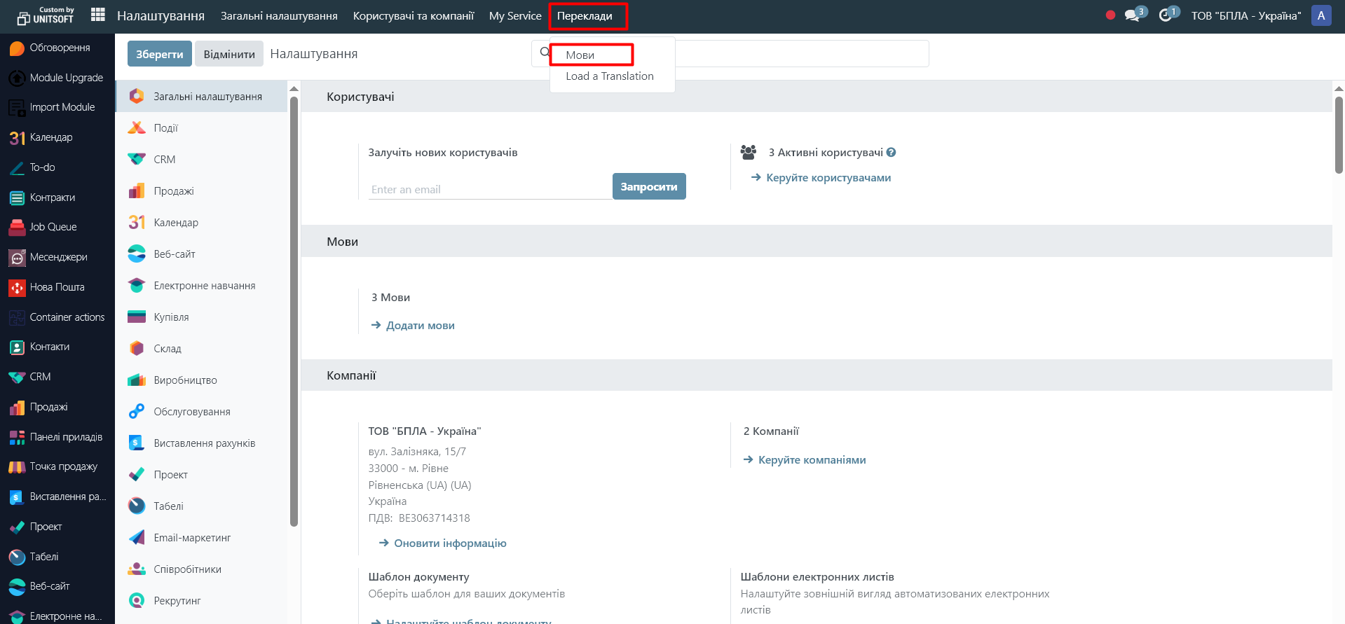1345x624 pixels.
Task: Choose Load a Translation menu entry
Action: (610, 76)
